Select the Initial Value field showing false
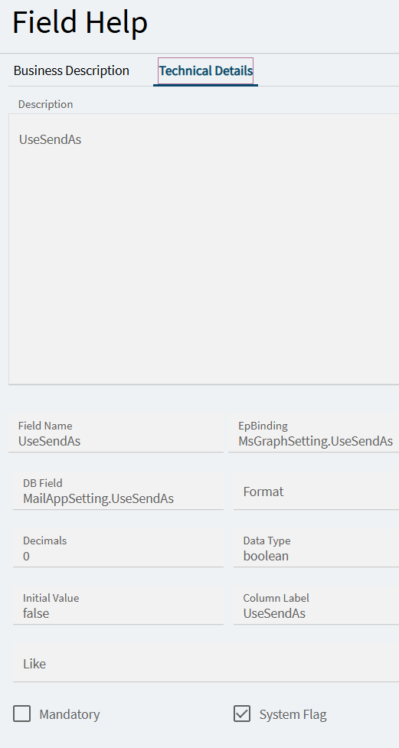Screen dimensions: 399x748 [119, 605]
